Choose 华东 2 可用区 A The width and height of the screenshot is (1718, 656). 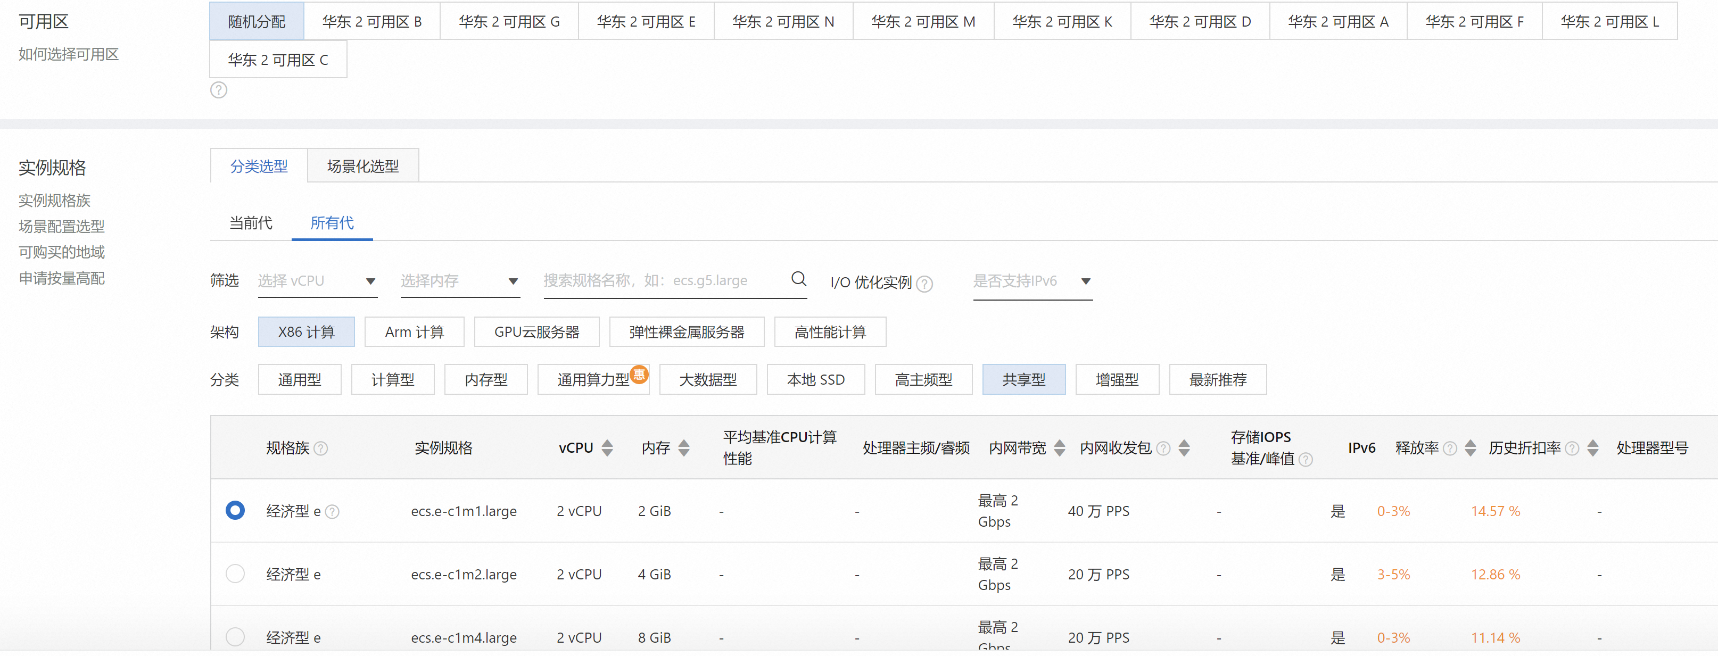tap(1338, 21)
